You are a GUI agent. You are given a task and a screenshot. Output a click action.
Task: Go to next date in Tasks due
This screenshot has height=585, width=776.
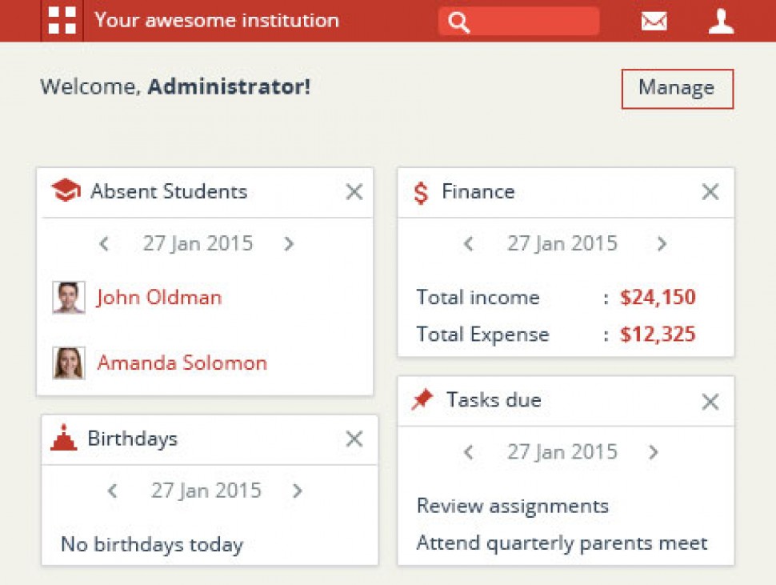click(x=654, y=452)
